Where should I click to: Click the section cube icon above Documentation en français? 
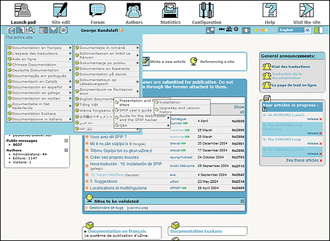tap(90, 225)
